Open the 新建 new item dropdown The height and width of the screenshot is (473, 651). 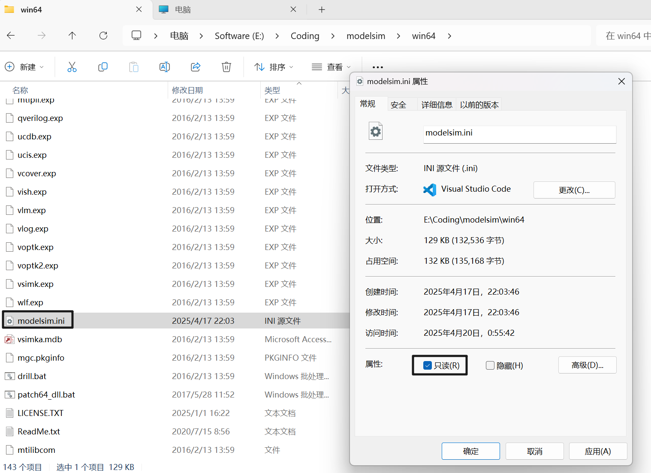[x=24, y=67]
